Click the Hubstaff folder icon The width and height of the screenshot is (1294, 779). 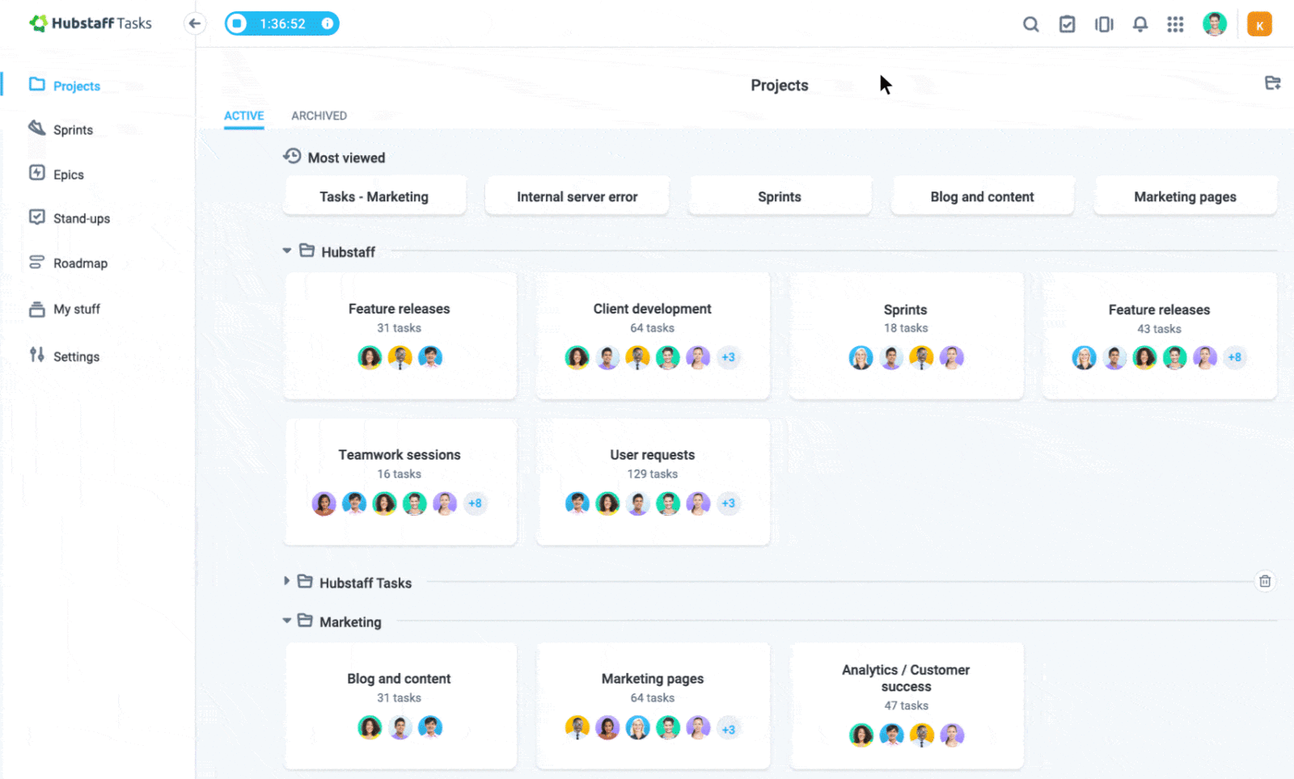pyautogui.click(x=307, y=251)
